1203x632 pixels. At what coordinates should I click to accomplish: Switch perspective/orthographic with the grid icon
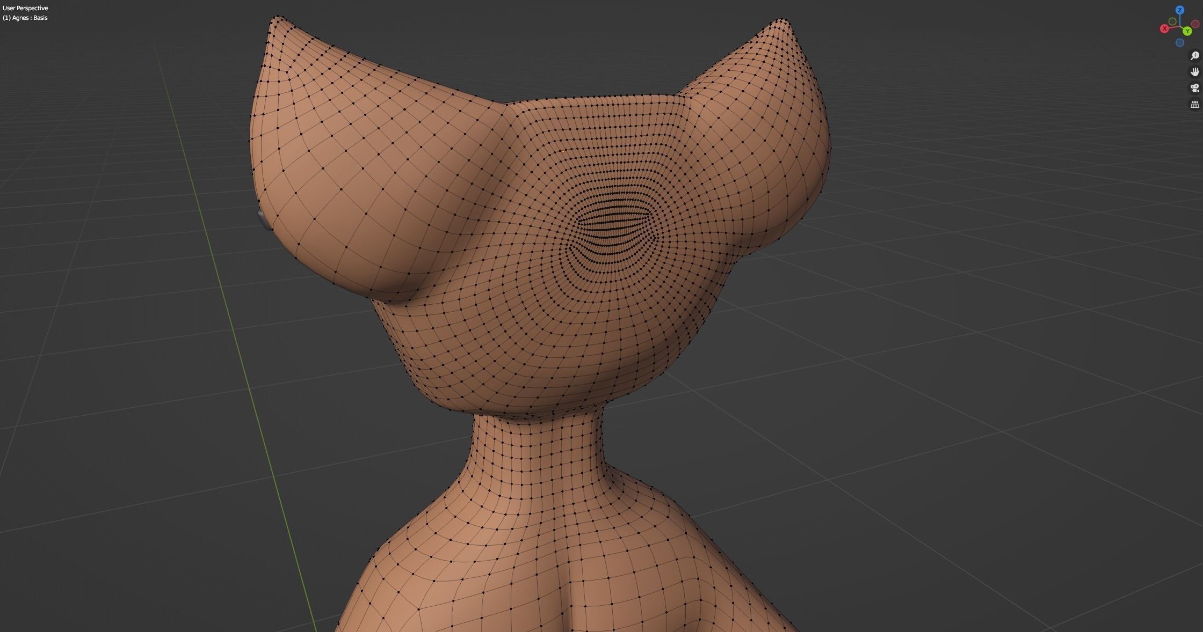pyautogui.click(x=1194, y=104)
